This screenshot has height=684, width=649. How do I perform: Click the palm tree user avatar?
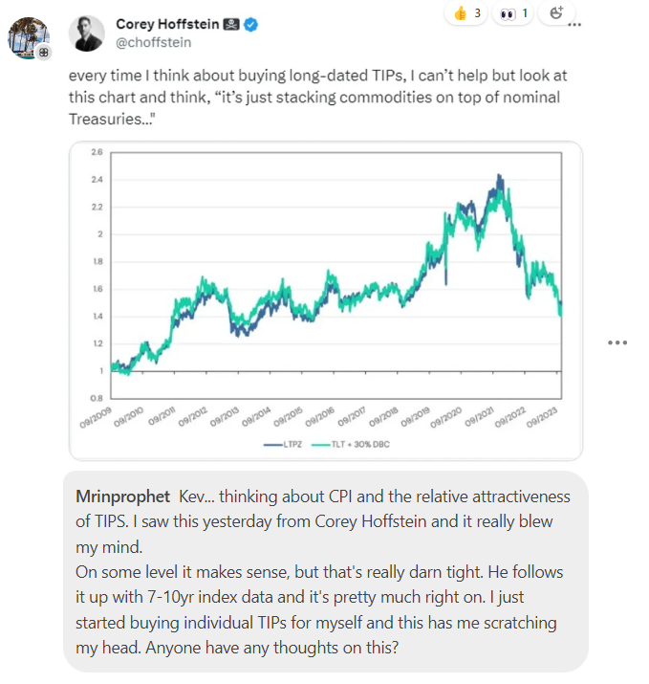[x=27, y=38]
